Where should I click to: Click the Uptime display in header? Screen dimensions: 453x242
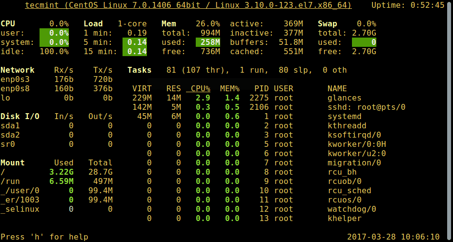click(408, 5)
